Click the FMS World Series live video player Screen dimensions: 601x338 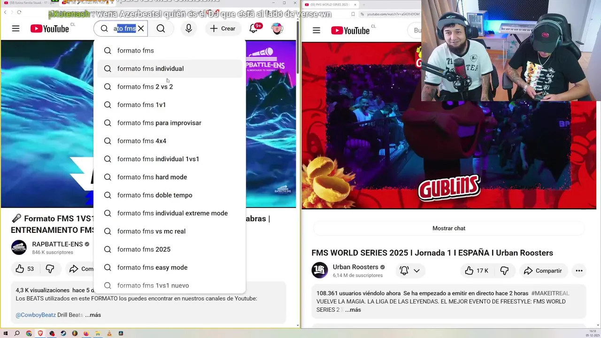[x=449, y=125]
